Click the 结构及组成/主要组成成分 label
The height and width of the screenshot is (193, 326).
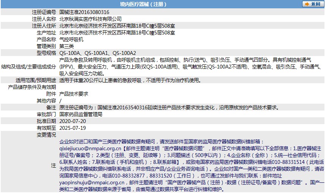tap(29, 67)
